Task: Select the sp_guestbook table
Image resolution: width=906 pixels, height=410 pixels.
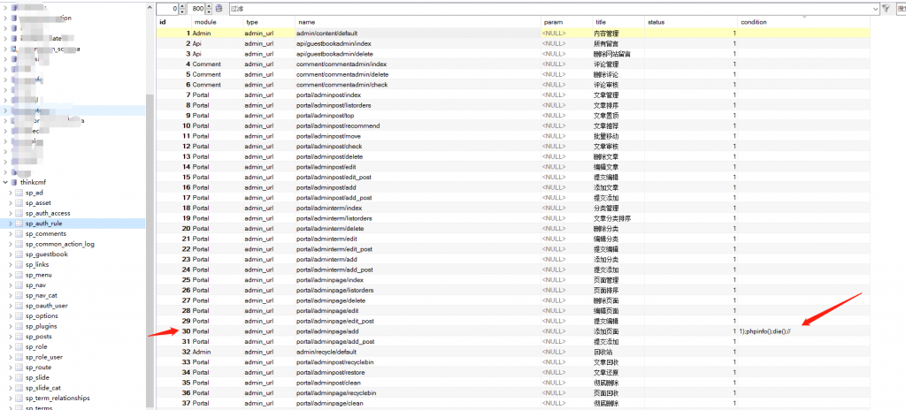Action: pos(46,254)
